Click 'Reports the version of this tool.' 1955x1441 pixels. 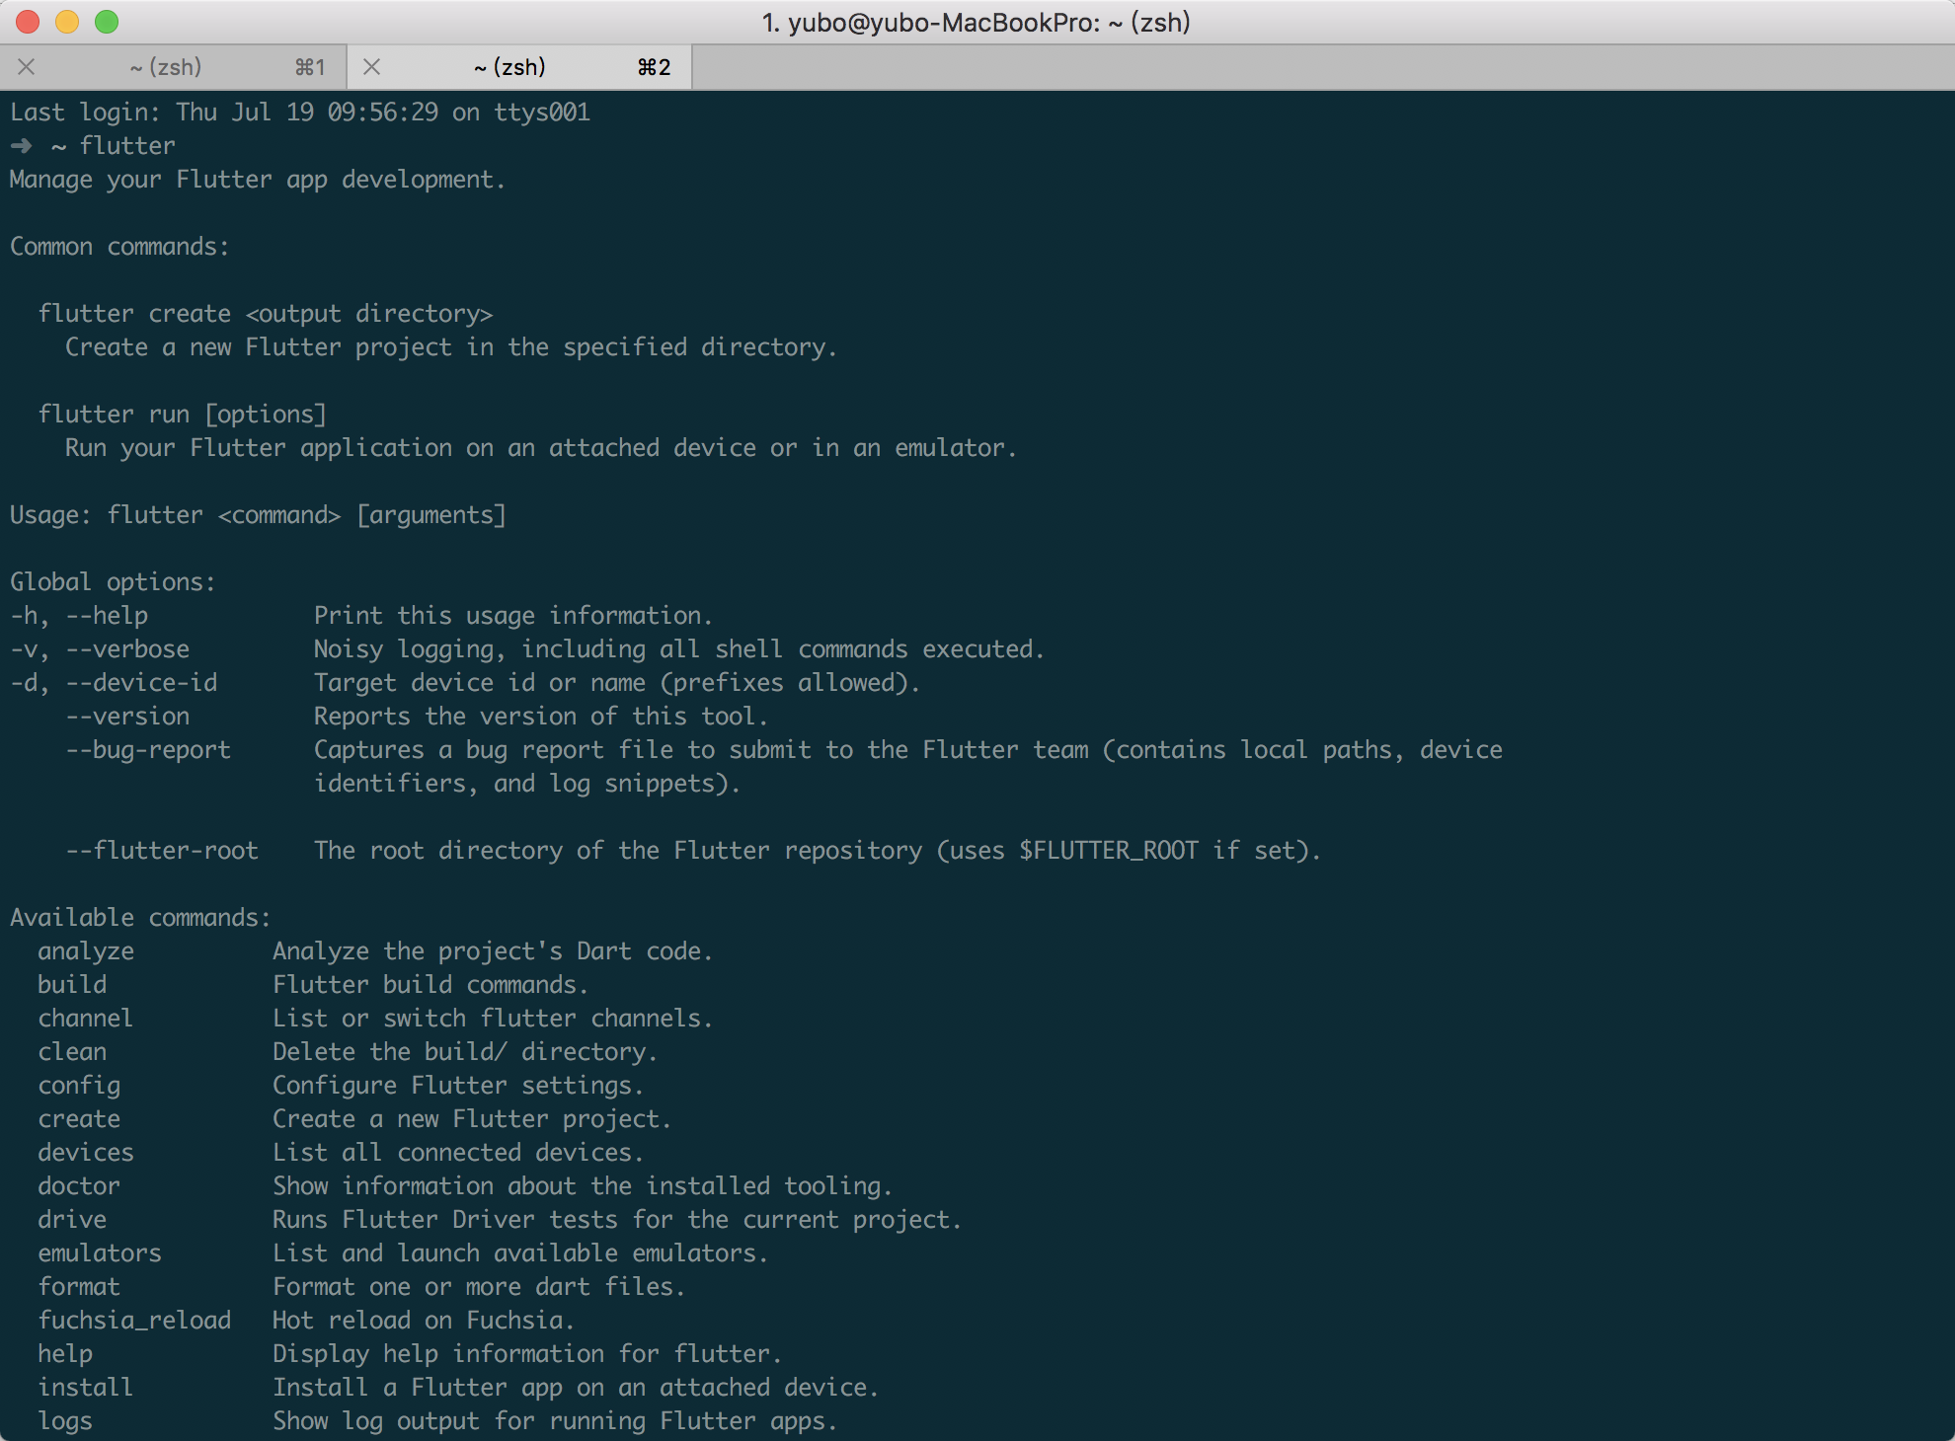pos(541,717)
